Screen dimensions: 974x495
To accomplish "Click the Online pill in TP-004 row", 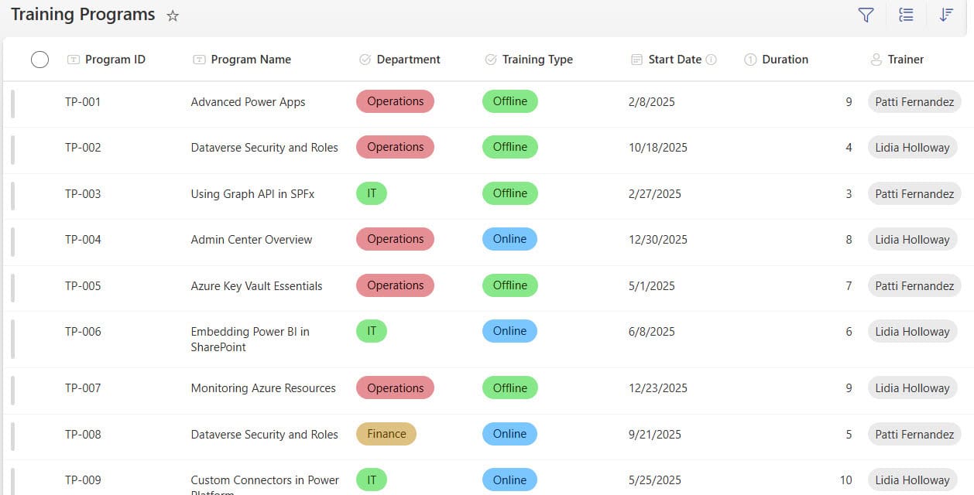I will [x=509, y=239].
